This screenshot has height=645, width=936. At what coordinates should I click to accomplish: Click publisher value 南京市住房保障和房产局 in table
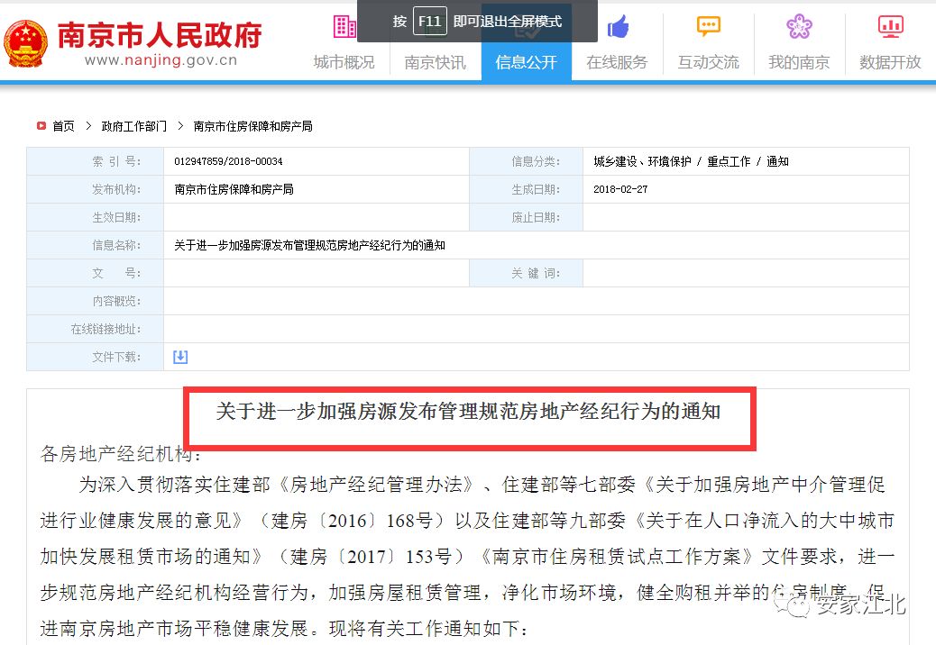point(234,189)
